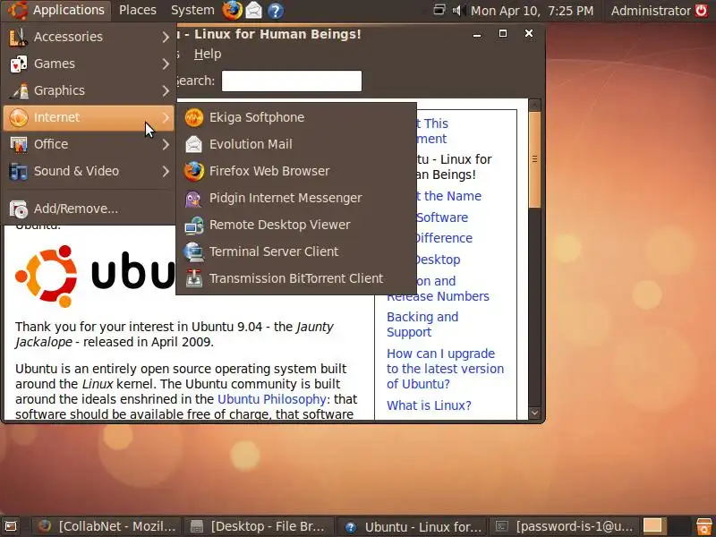Click the Evolution Mail icon in the Internet submenu
The image size is (716, 537).
click(194, 144)
